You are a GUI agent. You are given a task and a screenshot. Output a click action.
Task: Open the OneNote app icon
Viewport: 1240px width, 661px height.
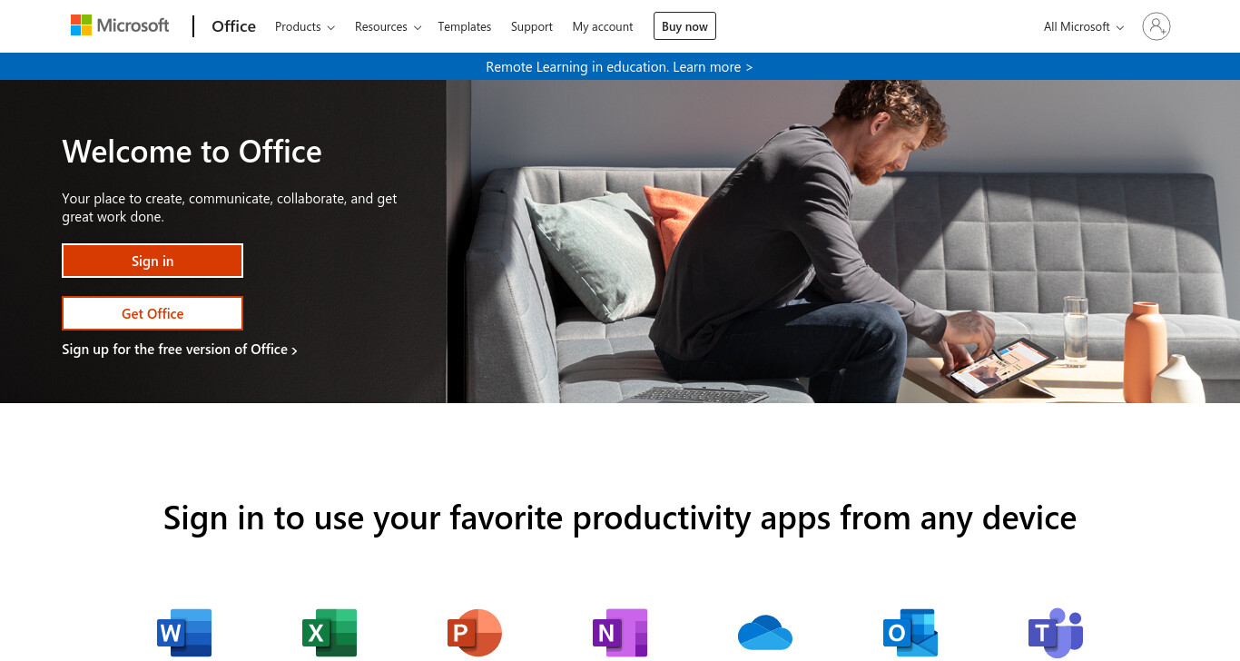pyautogui.click(x=620, y=633)
